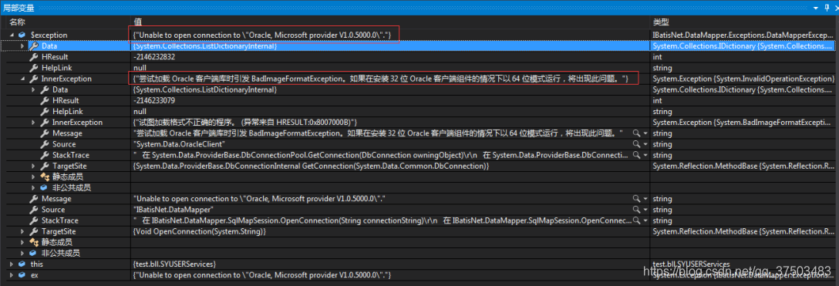Viewport: 839px width, 286px height.
Task: Expand TargetSite "Void OpenConnection(System.String)"
Action: (x=23, y=231)
